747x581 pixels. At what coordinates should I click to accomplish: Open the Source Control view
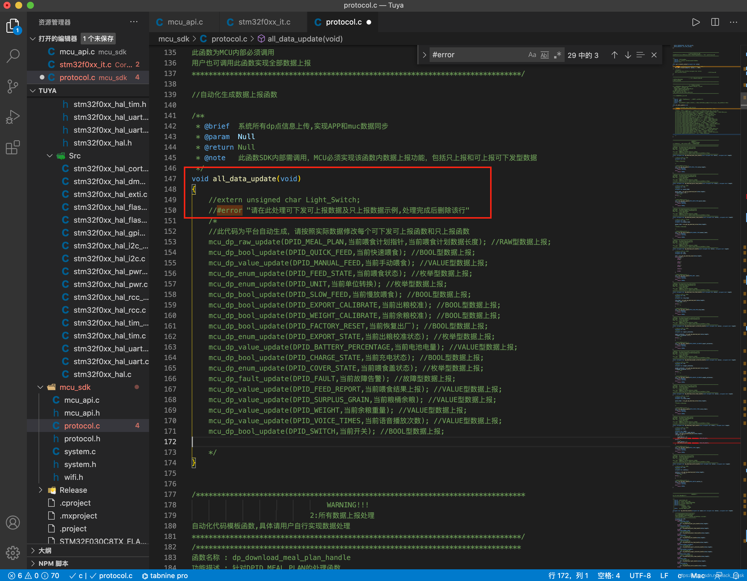[13, 86]
